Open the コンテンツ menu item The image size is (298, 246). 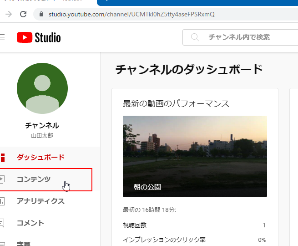tap(34, 179)
